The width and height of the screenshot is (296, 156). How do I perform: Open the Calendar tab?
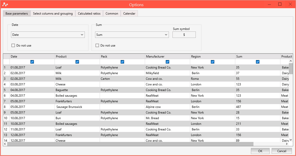(129, 14)
